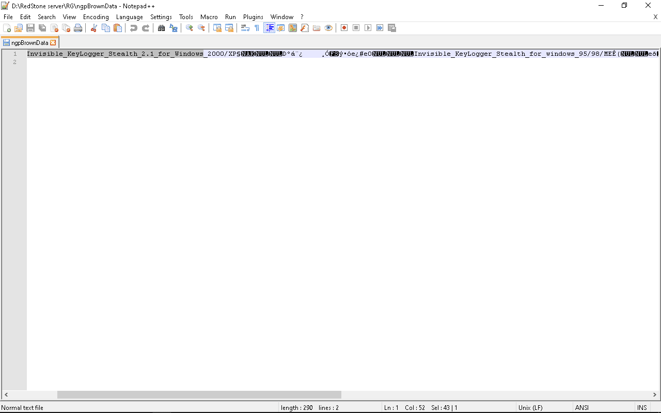Save the recorded macro icon
Viewport: 661px width, 413px height.
[392, 28]
